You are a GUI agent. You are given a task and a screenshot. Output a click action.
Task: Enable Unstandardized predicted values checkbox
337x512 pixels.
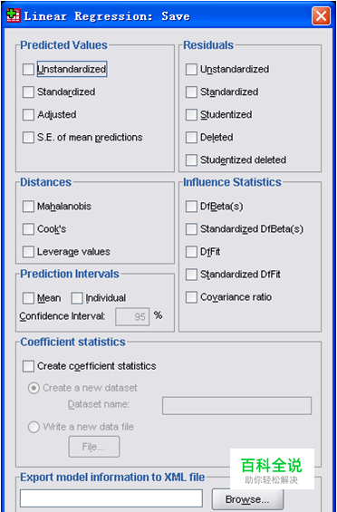coord(28,69)
